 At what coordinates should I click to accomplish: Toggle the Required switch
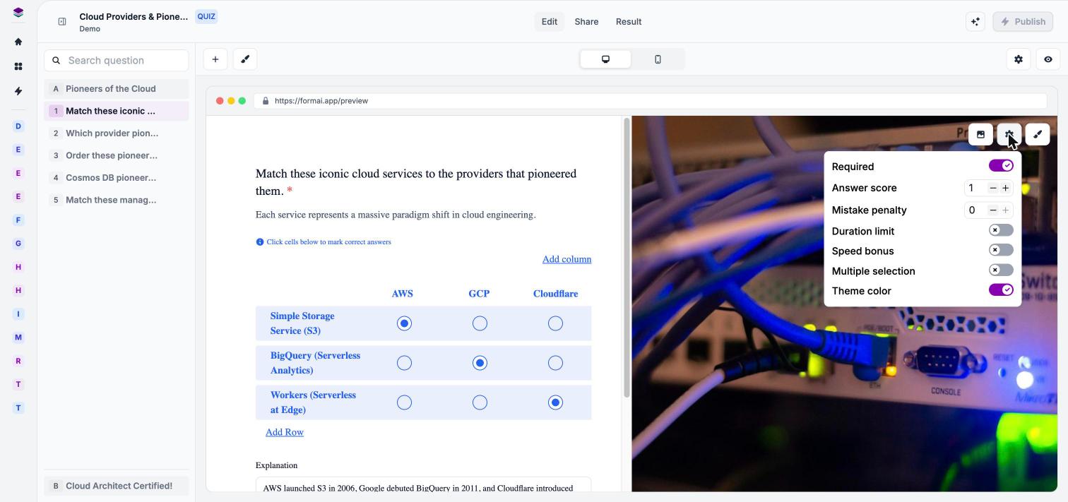coord(1001,165)
